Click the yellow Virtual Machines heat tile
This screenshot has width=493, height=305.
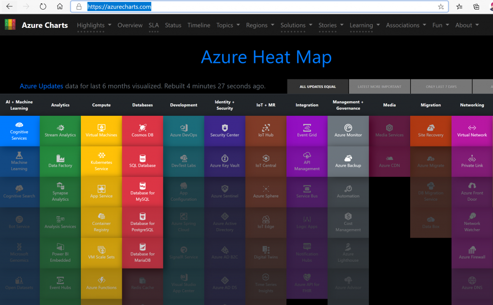point(101,131)
